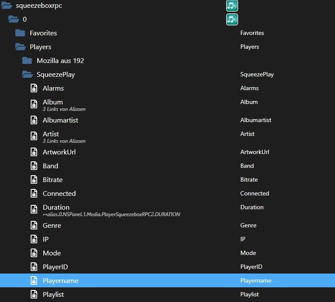Click the ArtworkUrl state file icon
The width and height of the screenshot is (335, 302).
[34, 152]
